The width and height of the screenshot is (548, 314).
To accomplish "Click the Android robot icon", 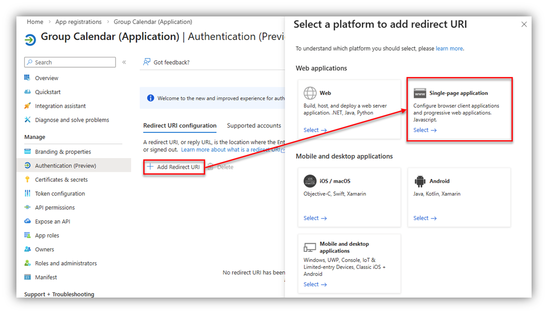I will [420, 181].
